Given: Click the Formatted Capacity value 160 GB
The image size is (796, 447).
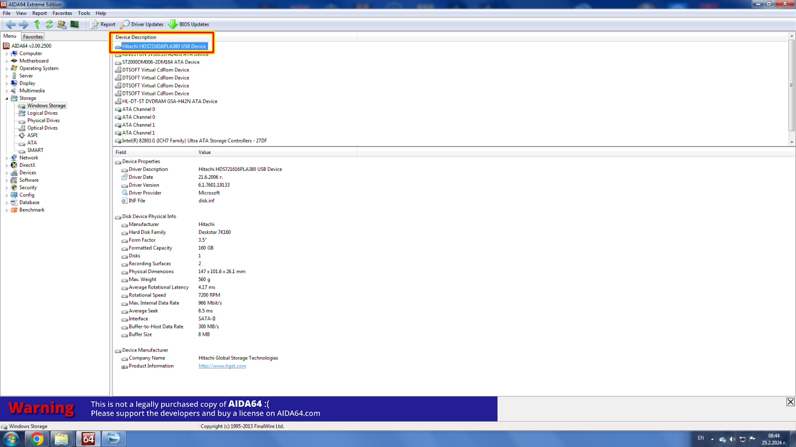Looking at the screenshot, I should tap(206, 248).
